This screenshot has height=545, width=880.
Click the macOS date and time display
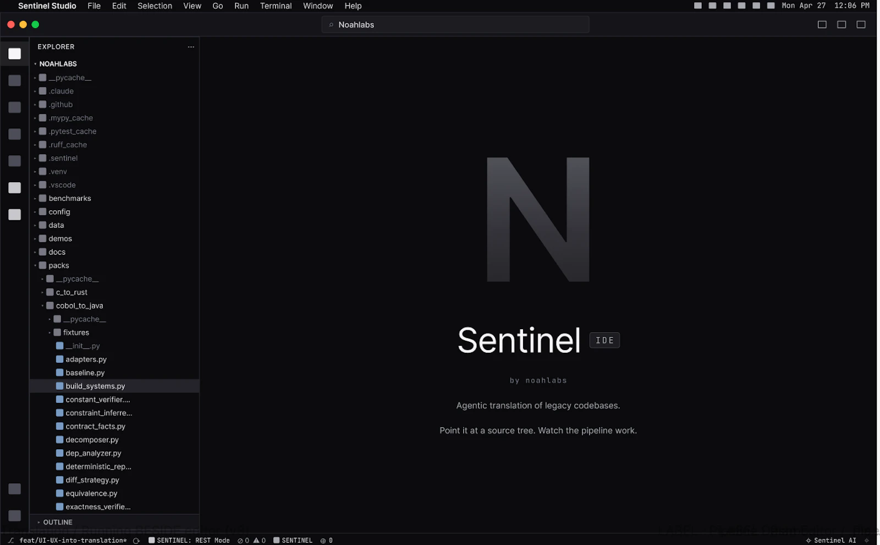[826, 6]
